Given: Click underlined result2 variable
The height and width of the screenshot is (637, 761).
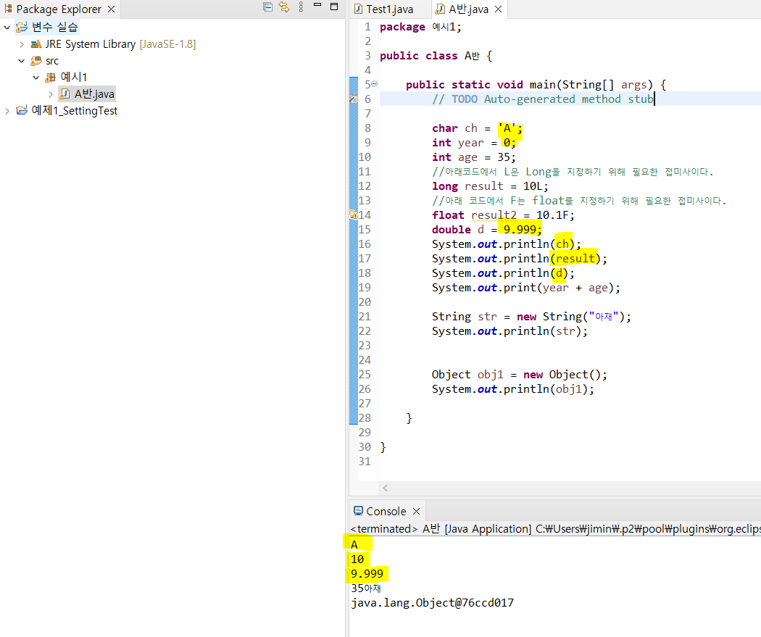Looking at the screenshot, I should (494, 215).
